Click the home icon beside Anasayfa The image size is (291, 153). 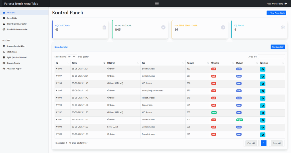[4, 12]
